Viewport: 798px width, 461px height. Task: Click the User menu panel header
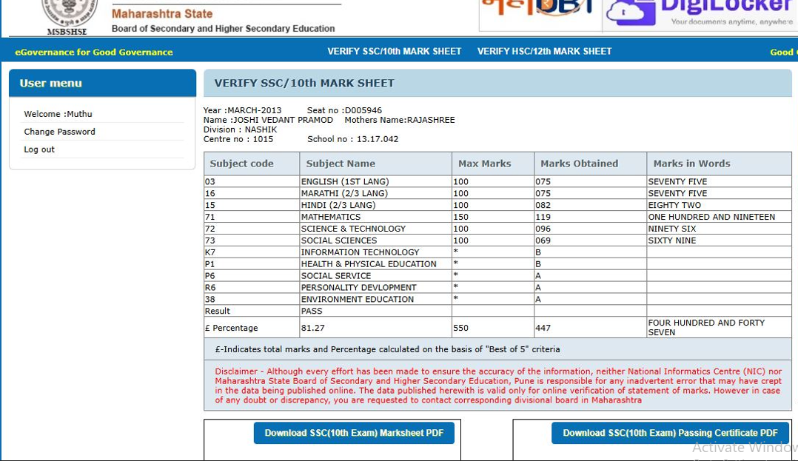(102, 83)
